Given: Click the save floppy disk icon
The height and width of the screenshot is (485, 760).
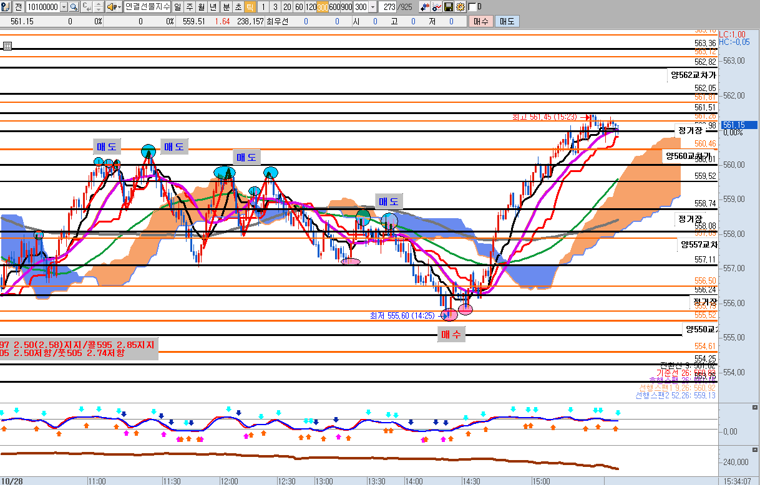Looking at the screenshot, I should (449, 7).
